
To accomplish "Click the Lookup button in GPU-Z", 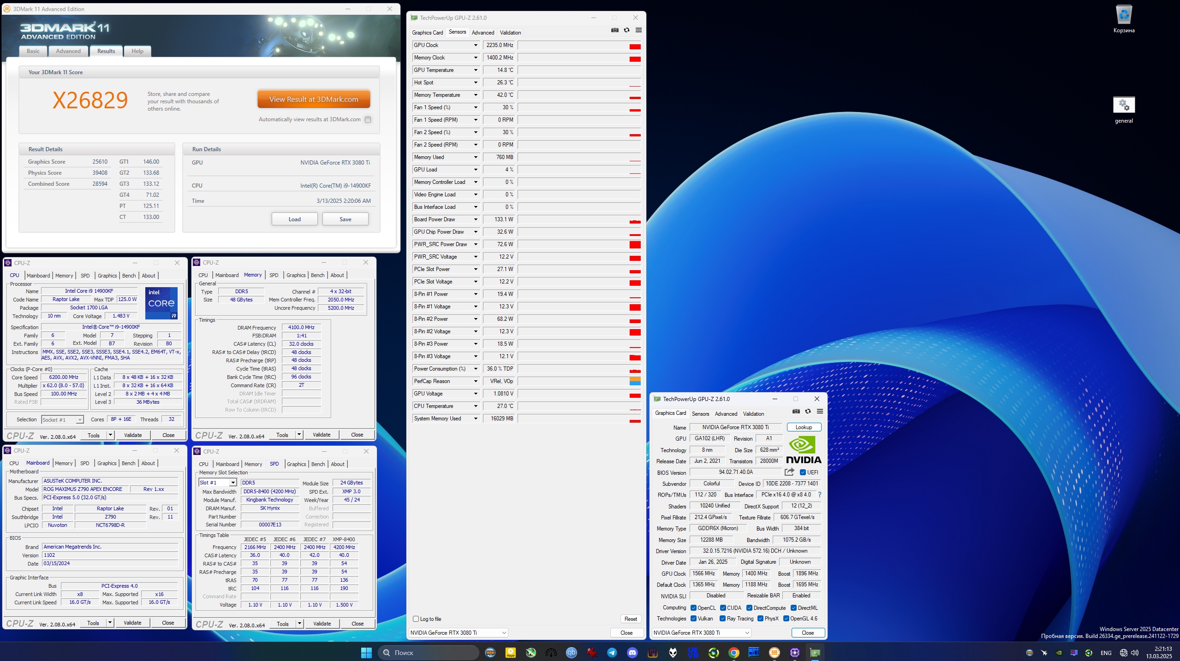I will point(804,427).
